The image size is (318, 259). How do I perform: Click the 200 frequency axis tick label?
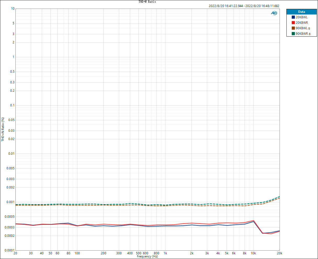(x=103, y=253)
